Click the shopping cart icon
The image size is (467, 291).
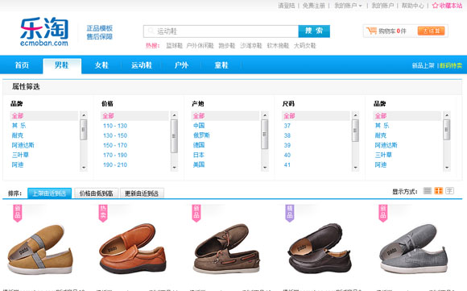(371, 31)
